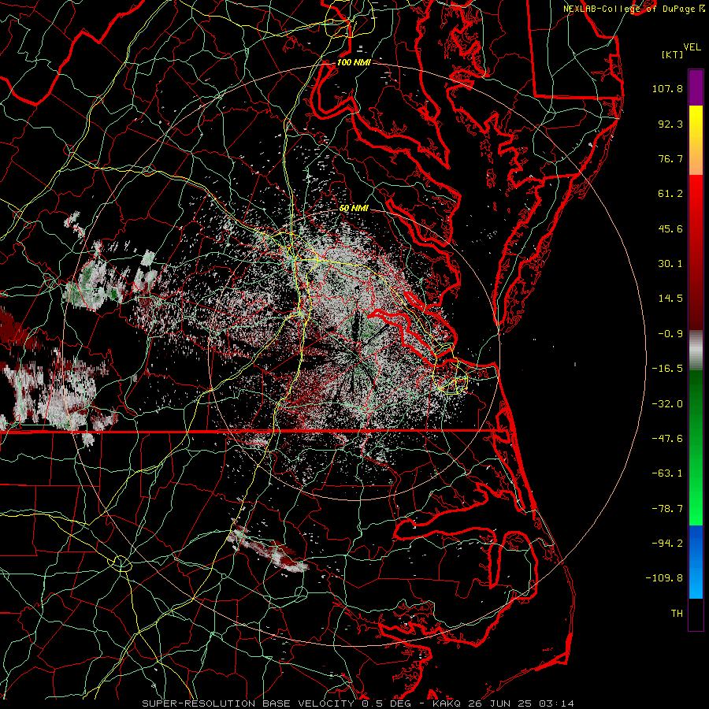Click the TH legend label

[677, 614]
